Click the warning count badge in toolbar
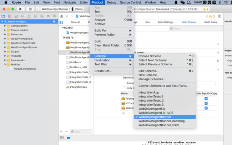 (206, 9)
